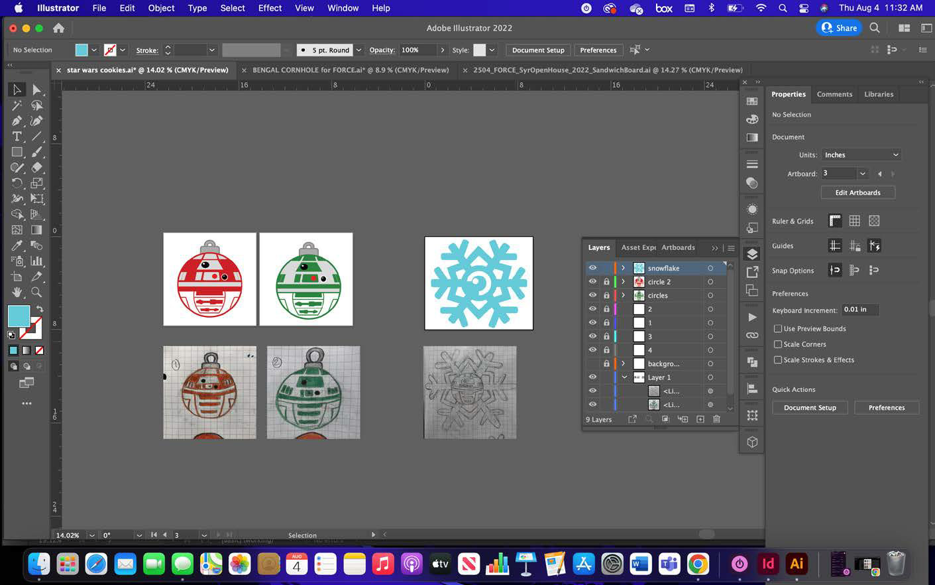Select the Eyedropper tool
Viewport: 935px width, 585px height.
(x=17, y=245)
